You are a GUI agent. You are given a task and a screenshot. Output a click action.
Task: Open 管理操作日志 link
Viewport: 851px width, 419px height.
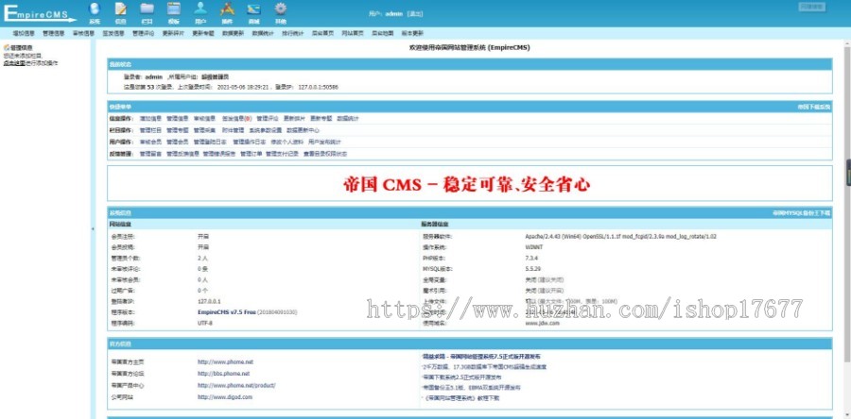tap(249, 142)
